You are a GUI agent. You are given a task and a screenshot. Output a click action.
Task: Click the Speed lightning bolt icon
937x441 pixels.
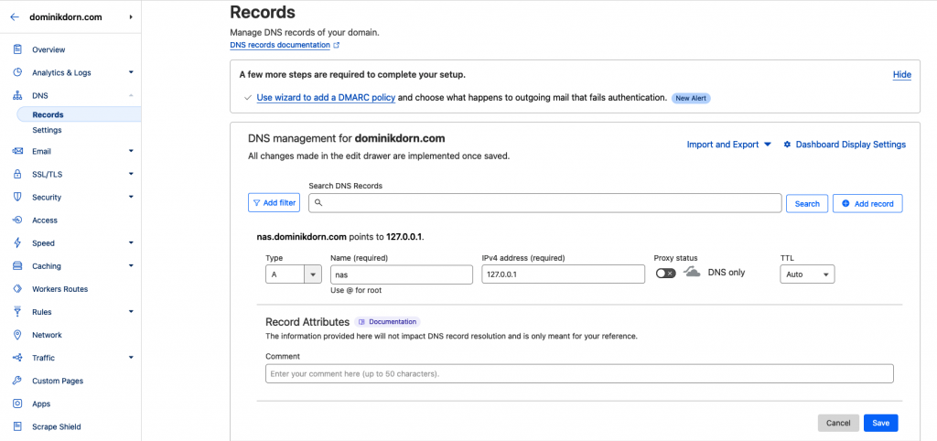pos(17,243)
